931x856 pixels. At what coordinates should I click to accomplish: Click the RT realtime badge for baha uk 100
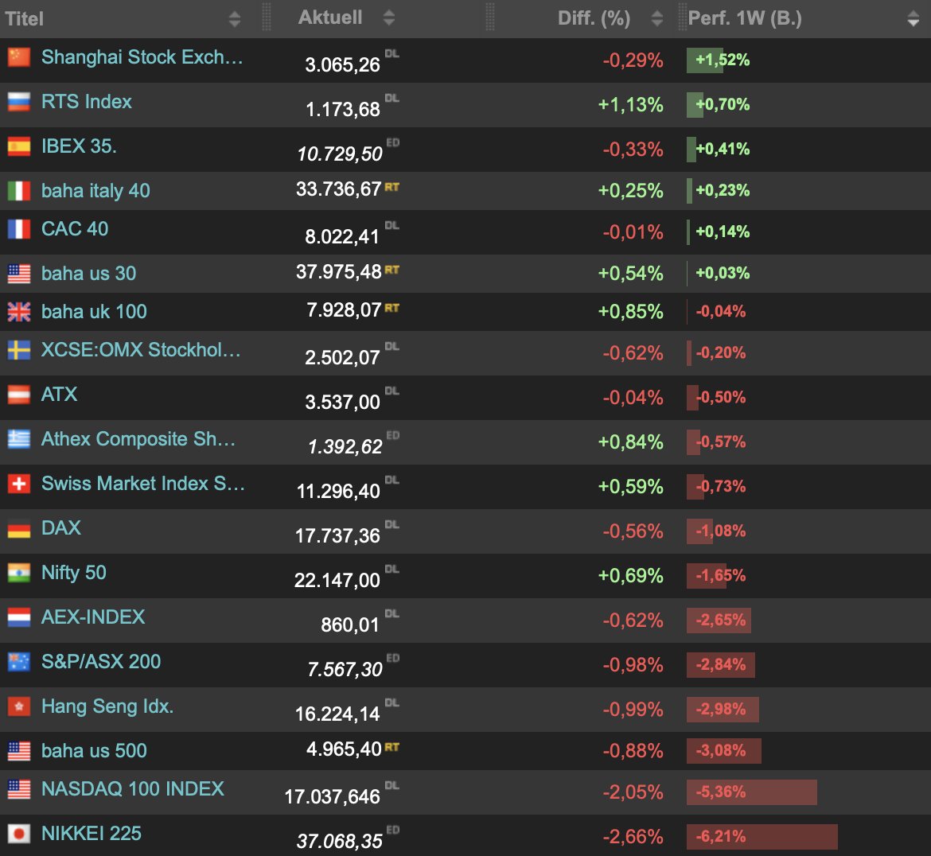click(x=391, y=308)
